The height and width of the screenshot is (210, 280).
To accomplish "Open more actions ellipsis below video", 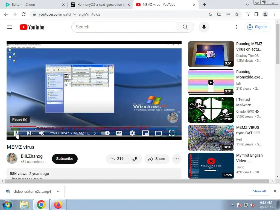I will [177, 159].
